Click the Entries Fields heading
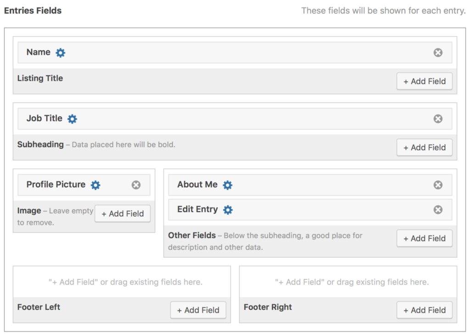The image size is (470, 334). coord(33,11)
